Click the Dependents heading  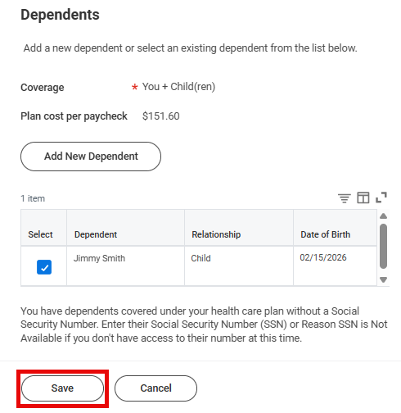pyautogui.click(x=60, y=15)
